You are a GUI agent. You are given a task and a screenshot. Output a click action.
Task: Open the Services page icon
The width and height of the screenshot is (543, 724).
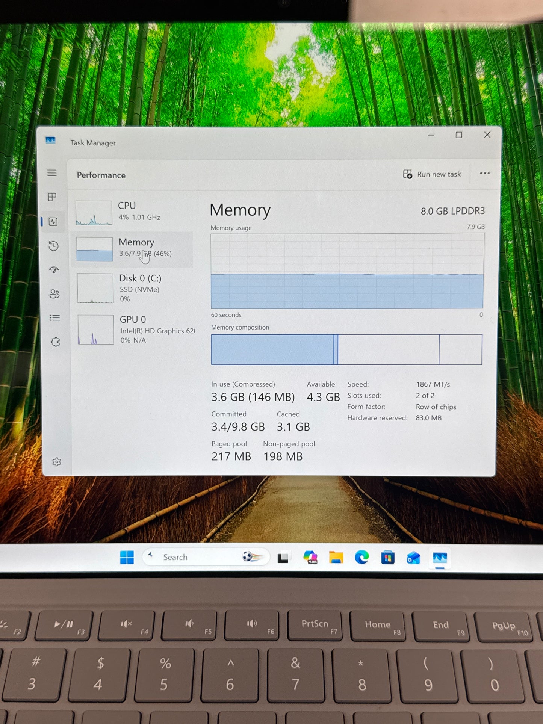click(56, 342)
